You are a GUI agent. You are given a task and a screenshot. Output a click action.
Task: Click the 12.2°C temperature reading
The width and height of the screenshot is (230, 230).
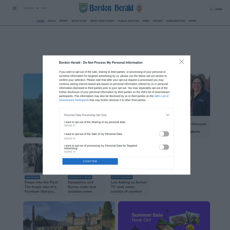pyautogui.click(x=44, y=8)
